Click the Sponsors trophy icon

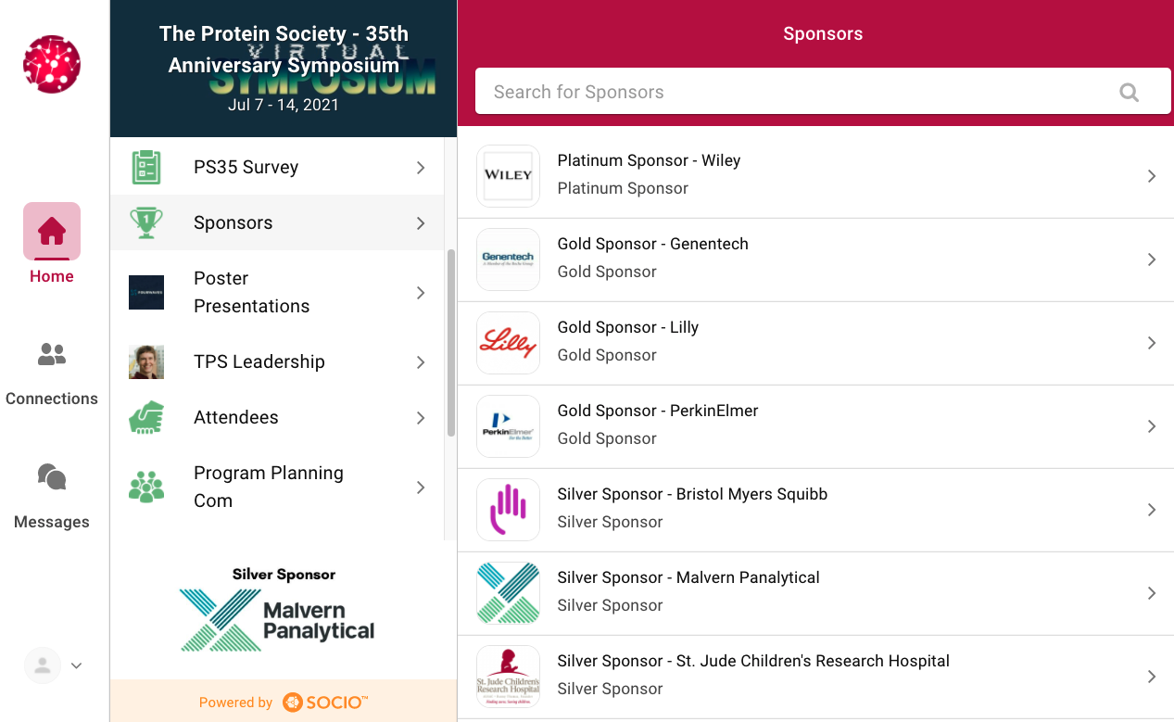146,222
